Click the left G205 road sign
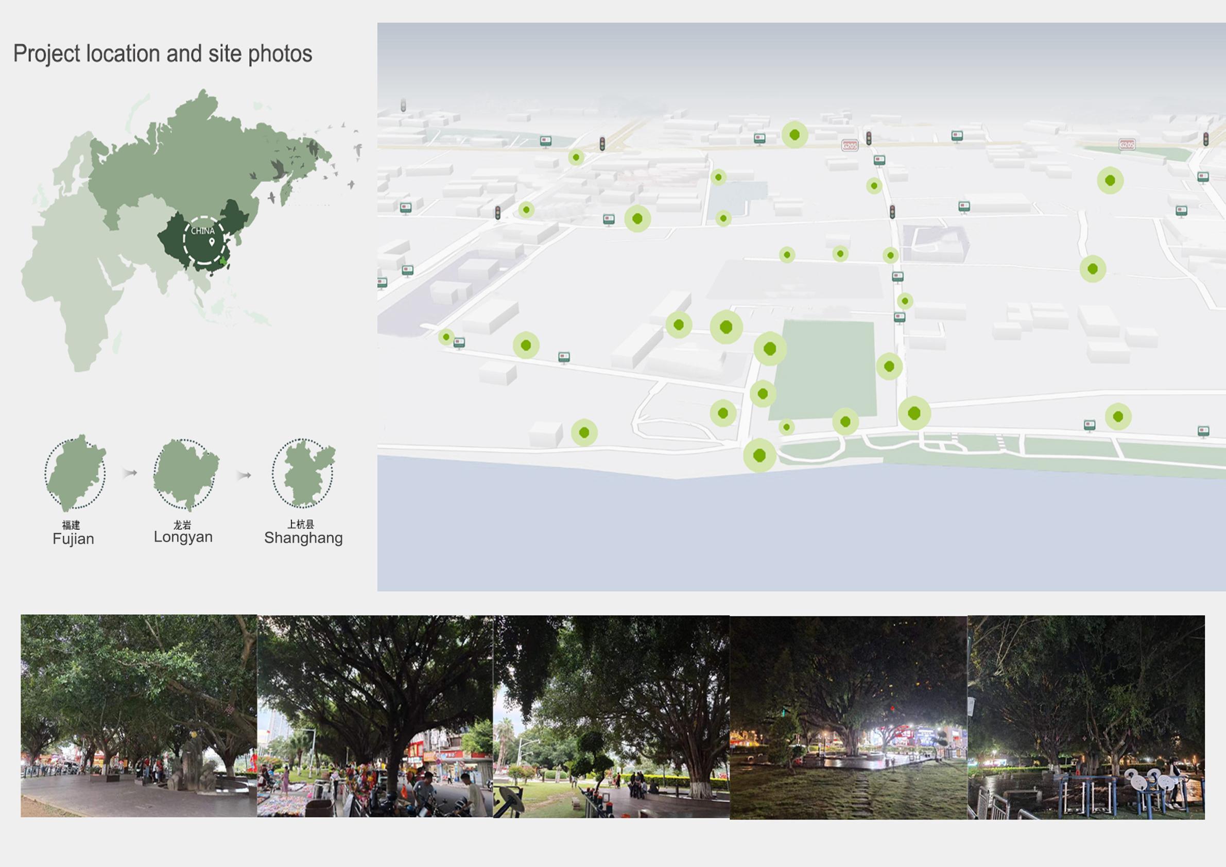Viewport: 1226px width, 867px height. [849, 145]
